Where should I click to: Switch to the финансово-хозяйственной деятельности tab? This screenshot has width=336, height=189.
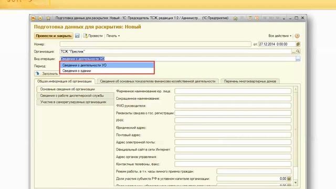point(157,81)
